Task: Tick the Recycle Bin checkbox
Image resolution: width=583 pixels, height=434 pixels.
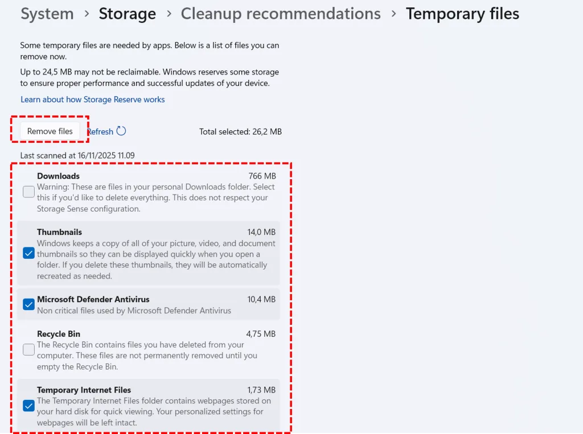Action: [x=28, y=350]
